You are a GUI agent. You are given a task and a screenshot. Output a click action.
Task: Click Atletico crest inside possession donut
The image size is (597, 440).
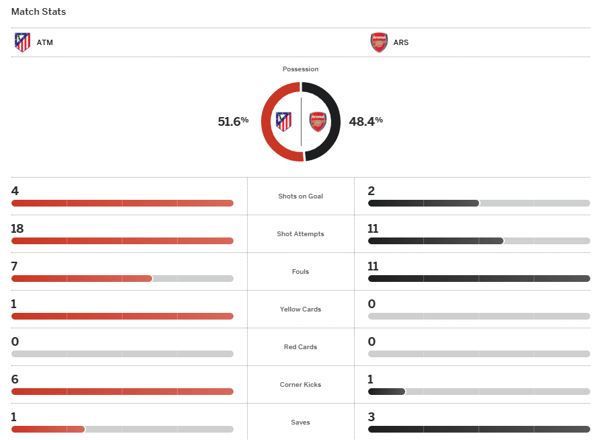pos(284,122)
